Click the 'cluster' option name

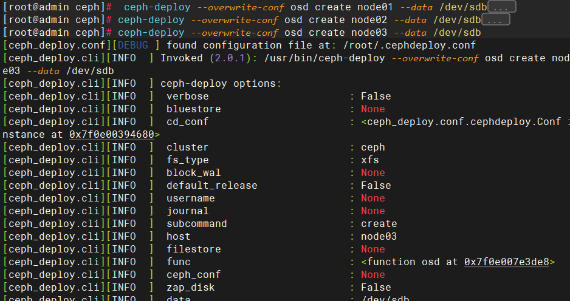188,147
